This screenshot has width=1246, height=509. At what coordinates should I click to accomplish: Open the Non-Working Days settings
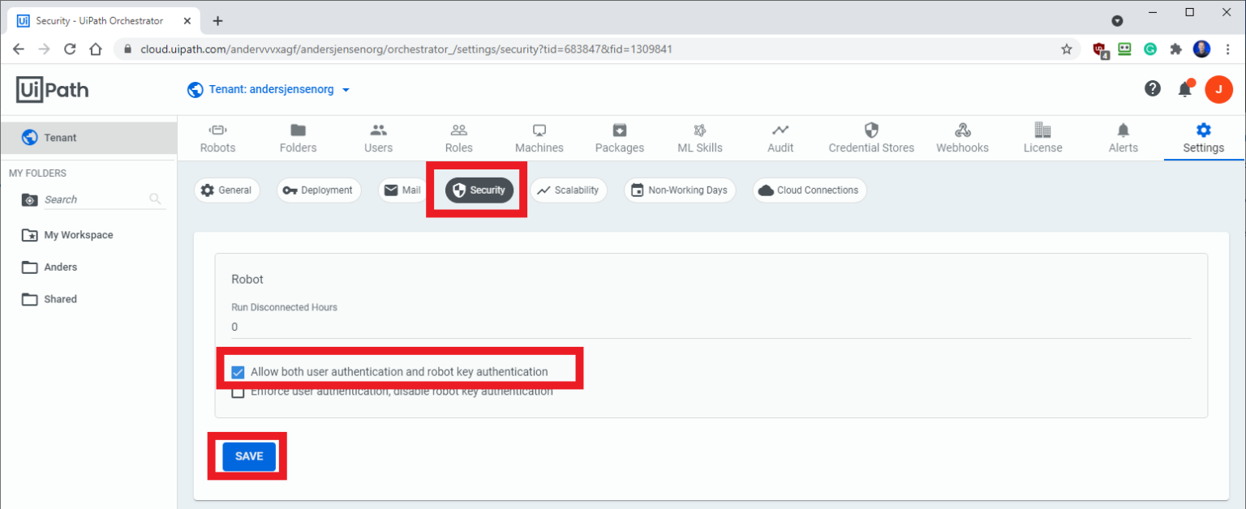click(x=680, y=190)
